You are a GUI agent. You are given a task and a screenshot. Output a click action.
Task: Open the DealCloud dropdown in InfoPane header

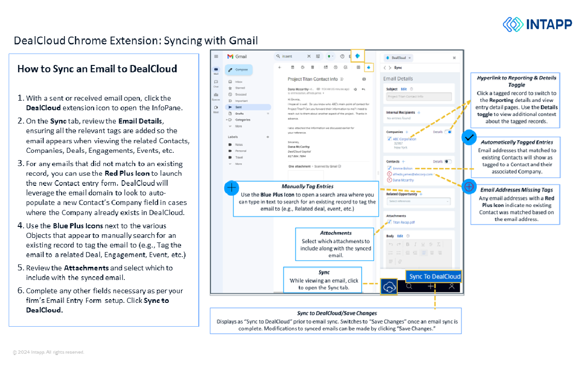(398, 58)
